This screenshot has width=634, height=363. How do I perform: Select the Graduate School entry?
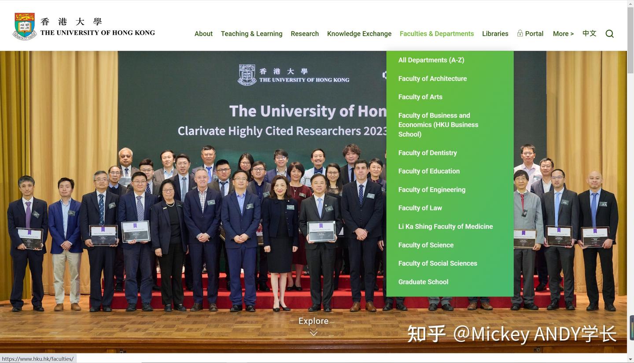(x=423, y=282)
